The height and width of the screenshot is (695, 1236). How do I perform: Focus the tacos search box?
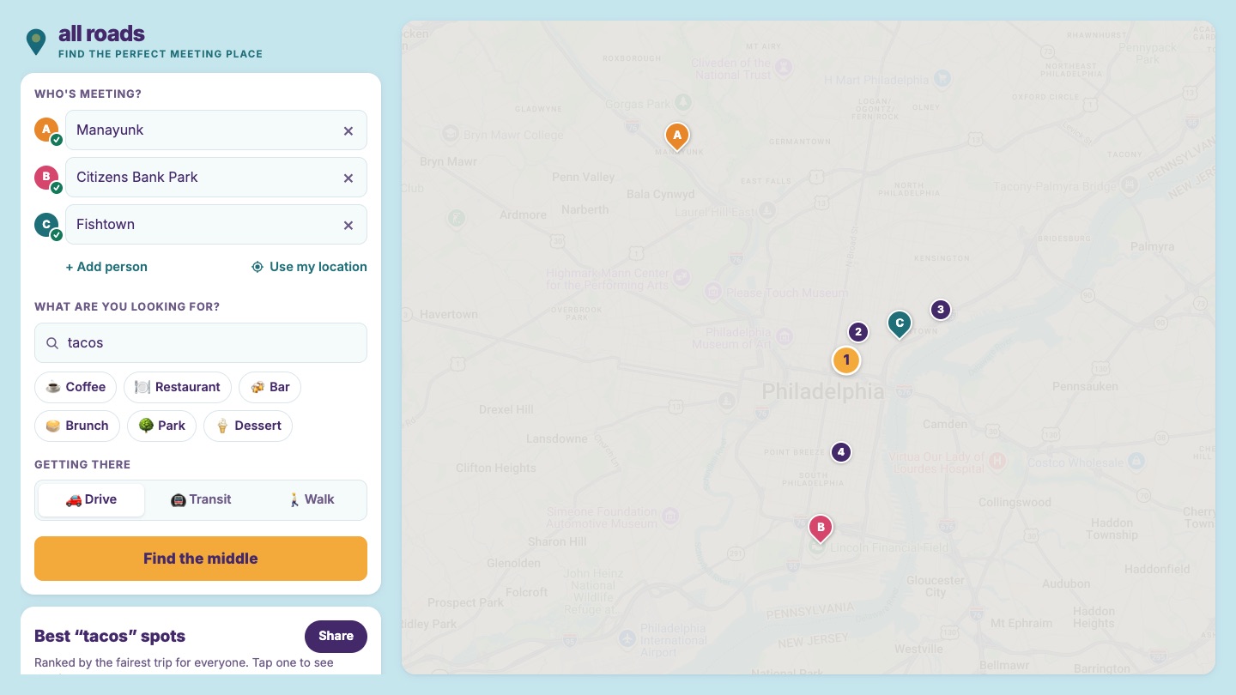coord(201,343)
